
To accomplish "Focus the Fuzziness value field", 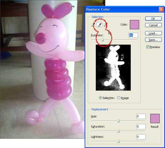I will coord(133,35).
